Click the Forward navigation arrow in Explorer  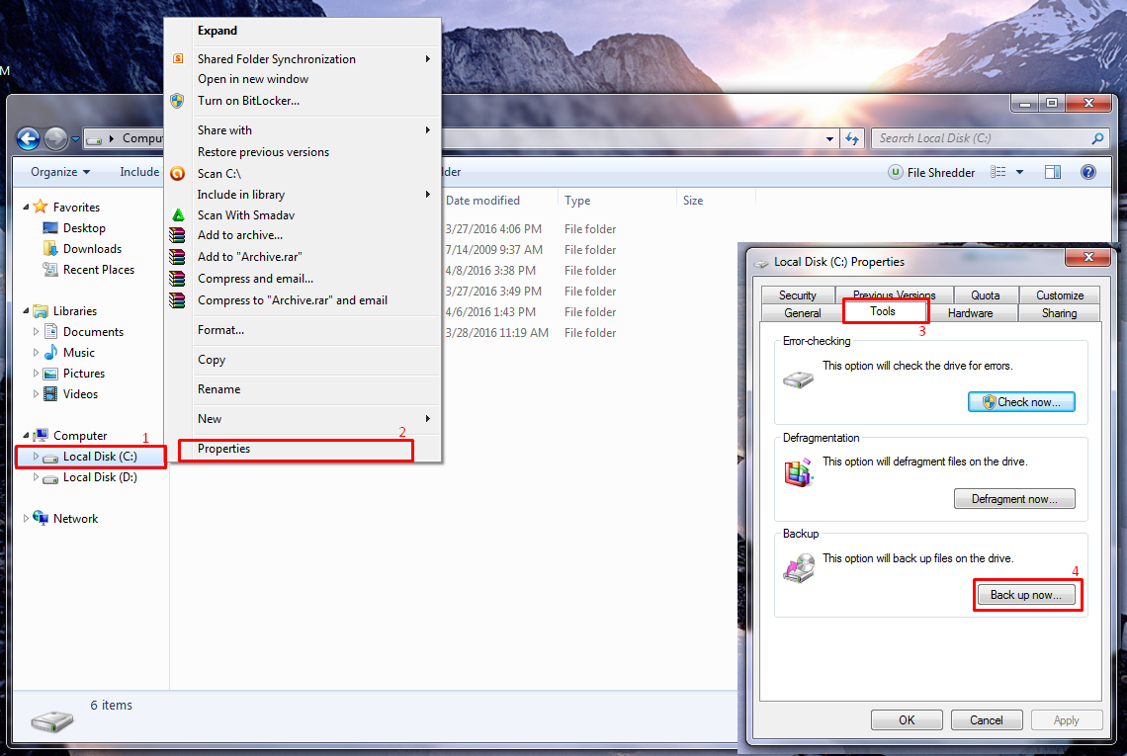tap(55, 138)
